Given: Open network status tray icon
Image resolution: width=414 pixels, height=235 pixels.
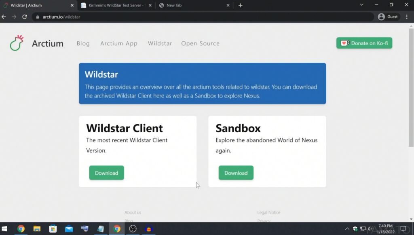Looking at the screenshot, I should tap(363, 229).
